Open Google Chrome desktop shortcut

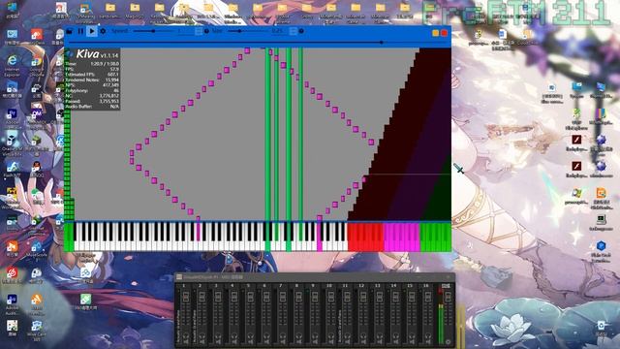coord(37,61)
